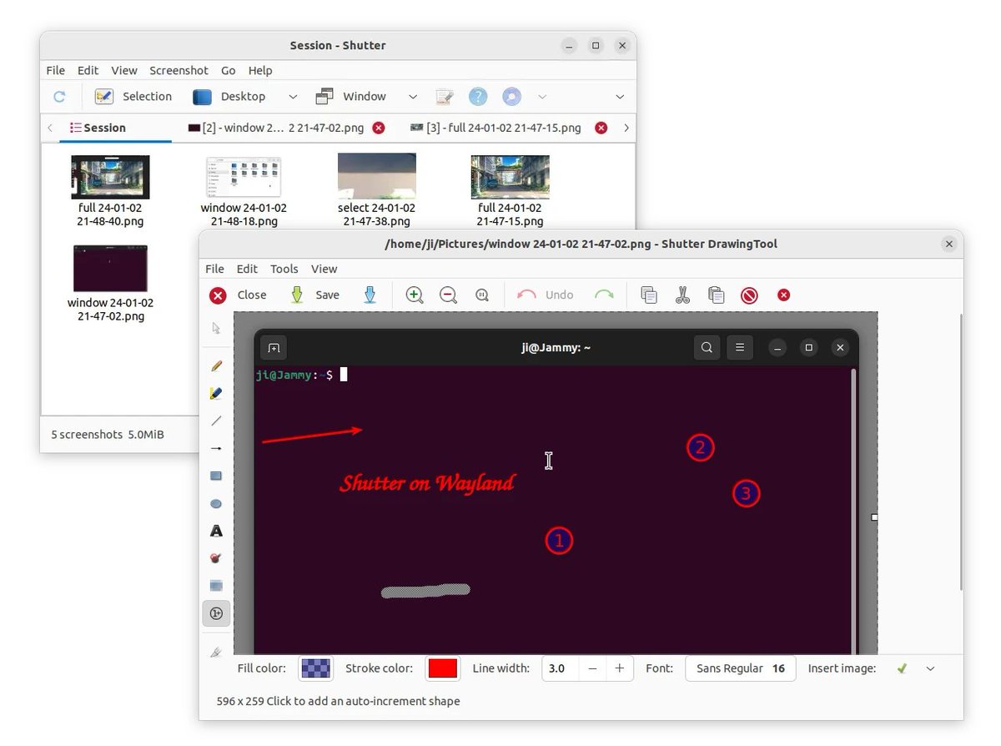1001x746 pixels.
Task: Select the auto-increment shape tool
Action: [216, 613]
